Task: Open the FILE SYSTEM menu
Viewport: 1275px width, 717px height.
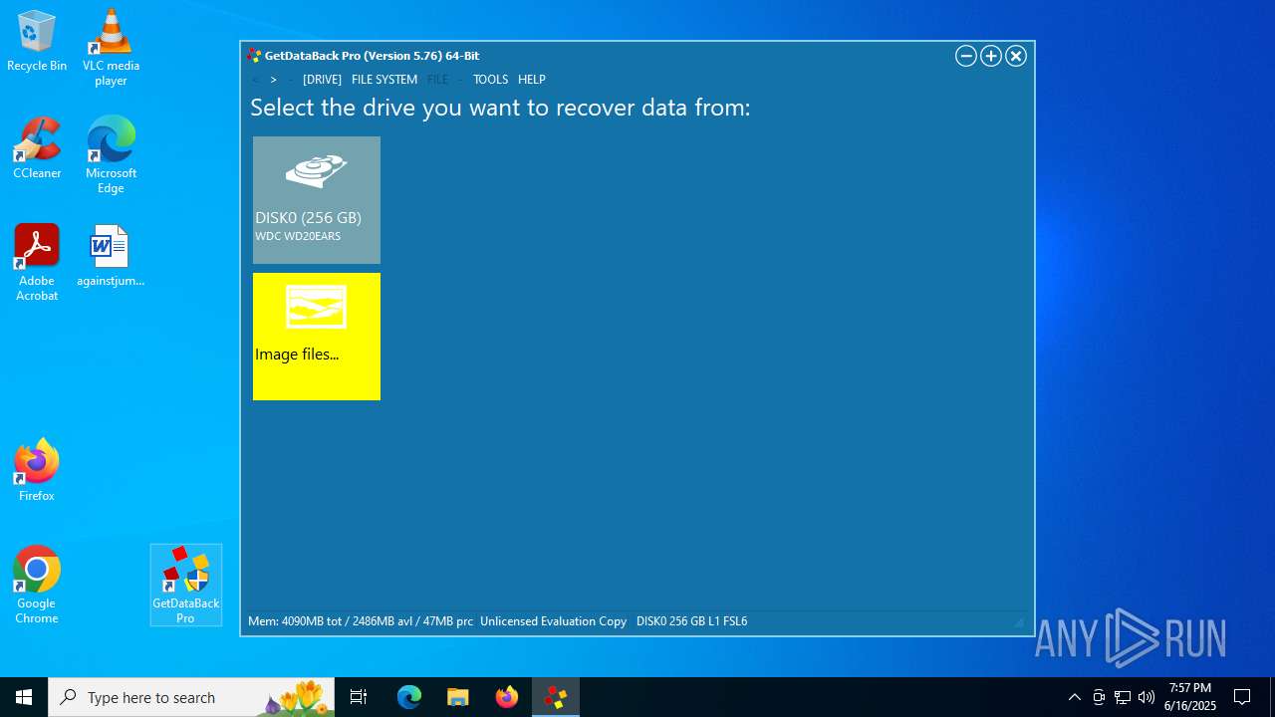Action: click(x=384, y=80)
